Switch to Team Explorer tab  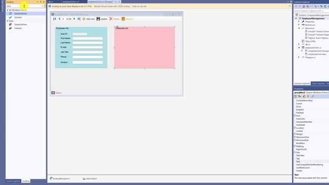click(x=318, y=83)
